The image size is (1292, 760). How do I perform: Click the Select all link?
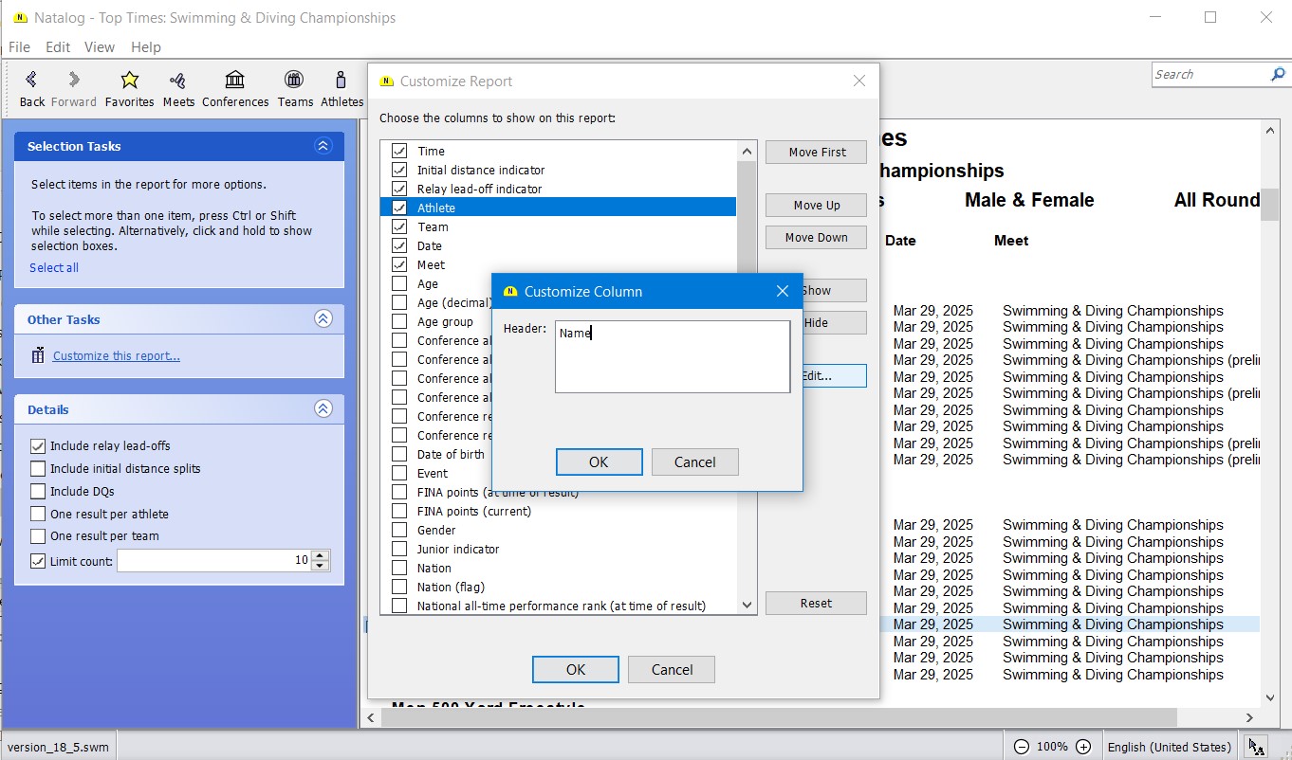(x=54, y=268)
